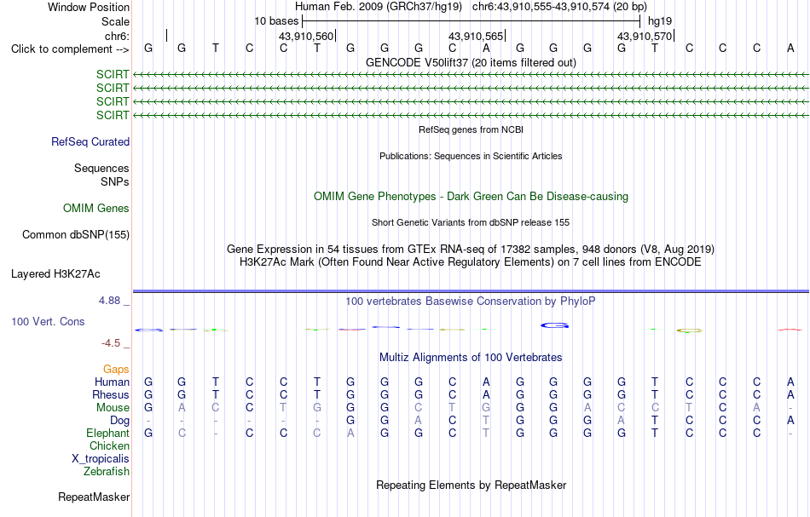
Task: Click the '10 bases' scale bar text
Action: point(276,21)
